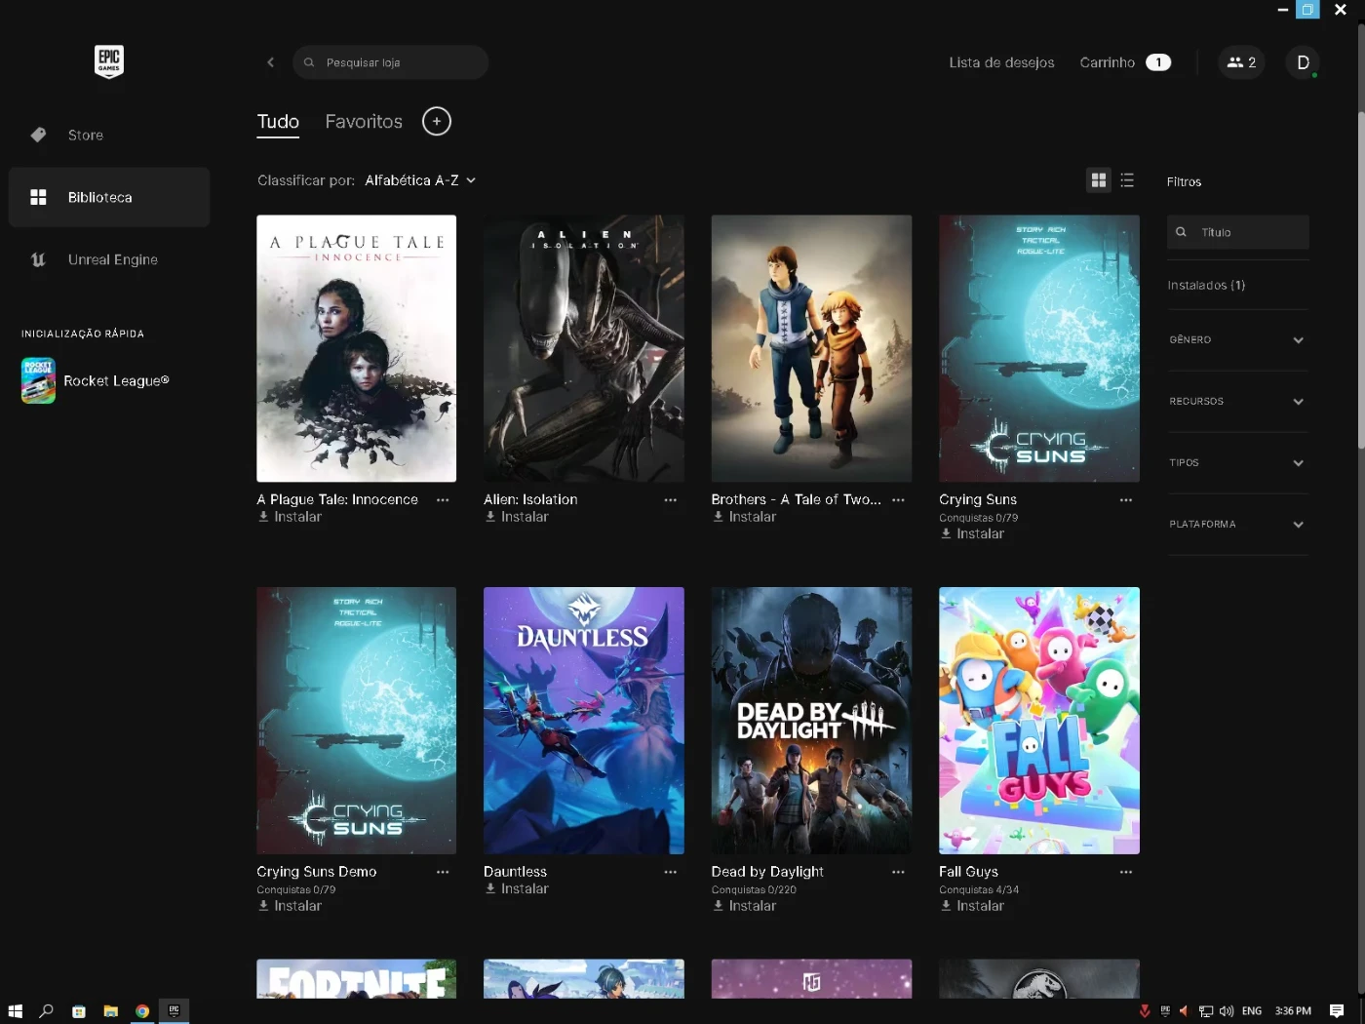Open options menu for A Plague Tale: Innocence

pyautogui.click(x=443, y=499)
